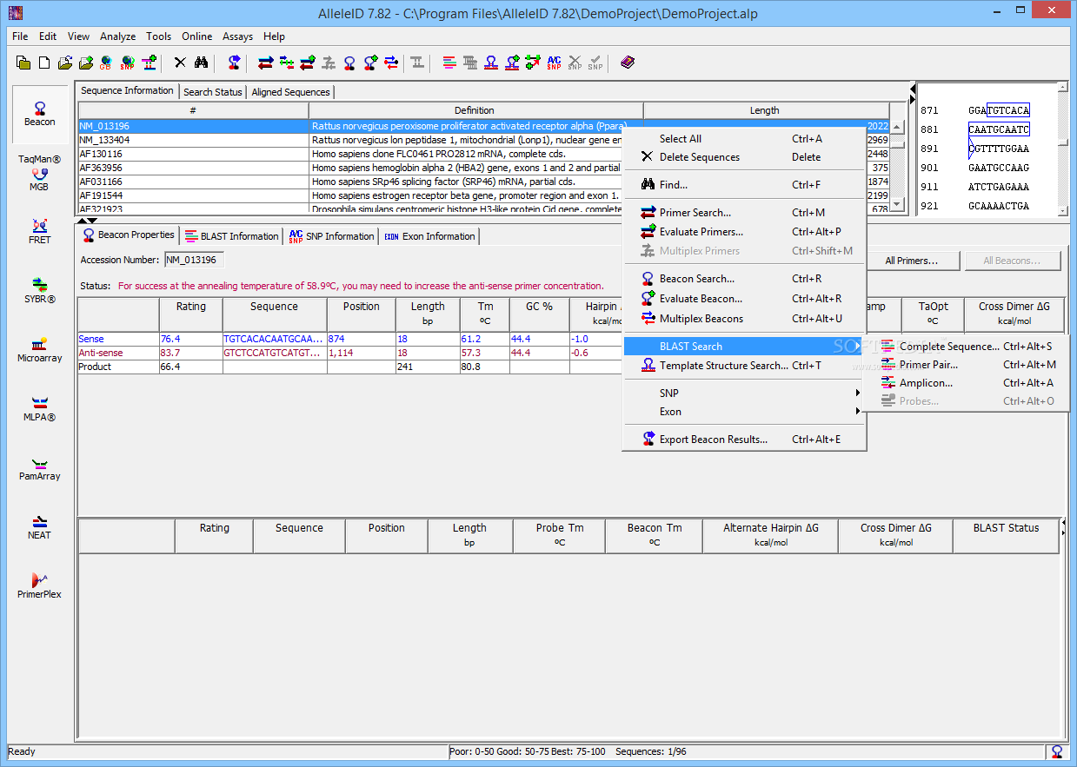This screenshot has height=767, width=1077.
Task: Choose Delete Sequences from the context menu
Action: tap(744, 157)
